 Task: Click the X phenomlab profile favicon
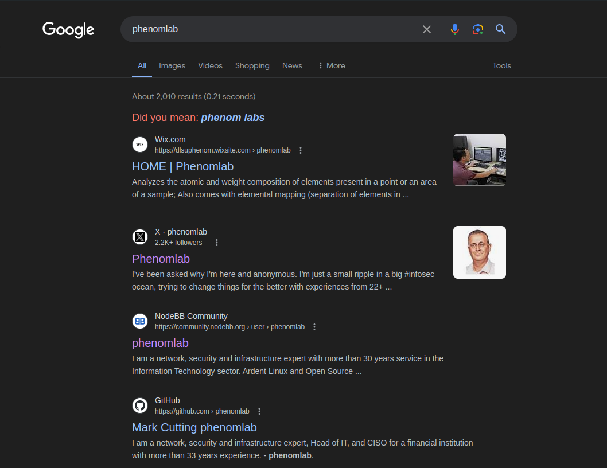[140, 237]
